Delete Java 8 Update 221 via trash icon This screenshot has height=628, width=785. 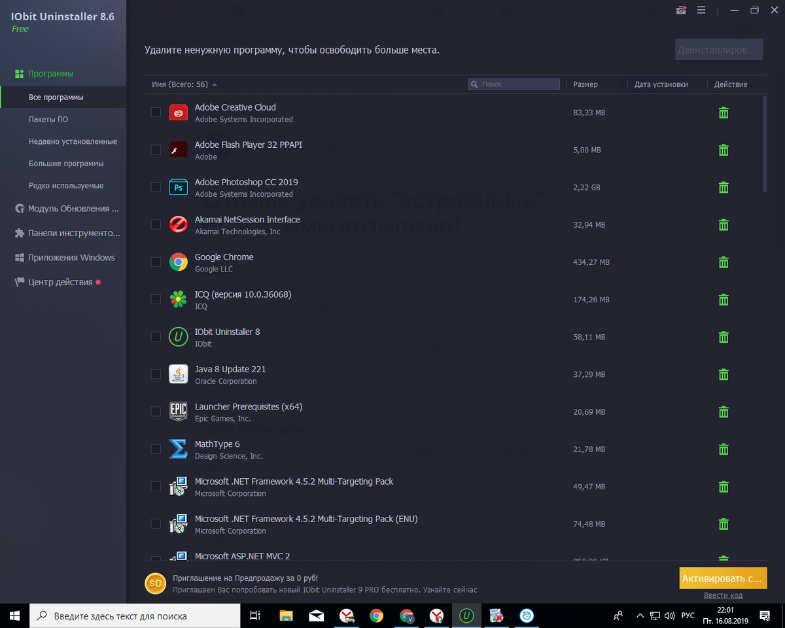(x=724, y=374)
